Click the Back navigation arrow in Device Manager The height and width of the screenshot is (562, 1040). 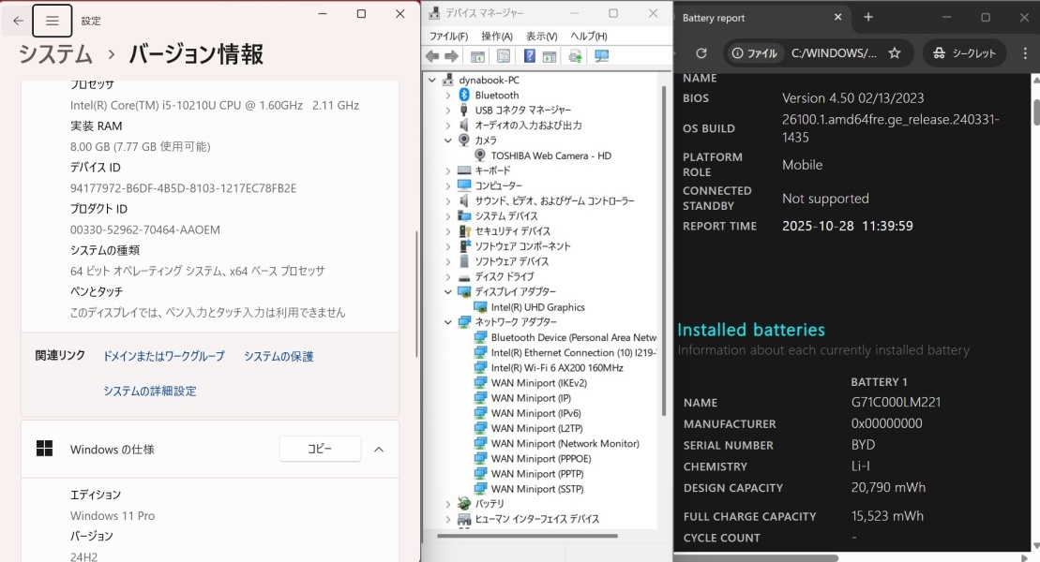(x=431, y=53)
